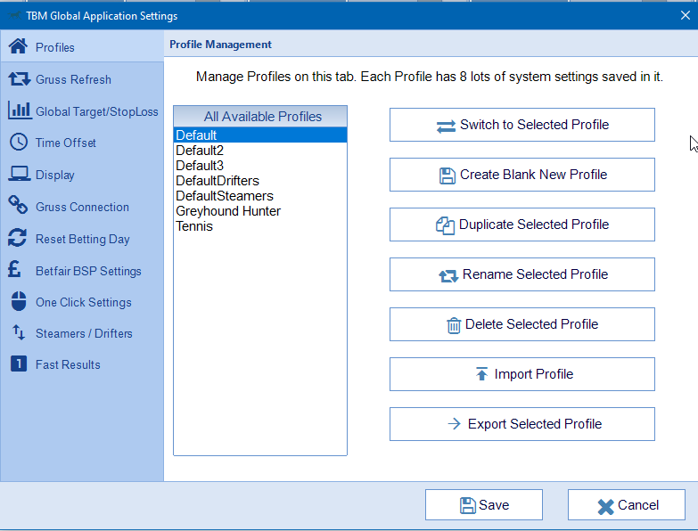698x531 pixels.
Task: Open Time Offset clock icon
Action: point(19,143)
